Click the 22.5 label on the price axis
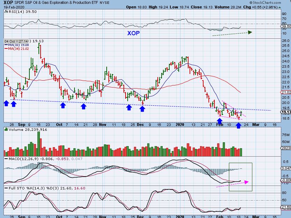The height and width of the screenshot is (218, 291). coord(286,77)
